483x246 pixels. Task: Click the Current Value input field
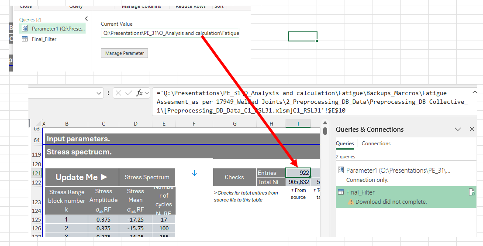click(x=170, y=33)
